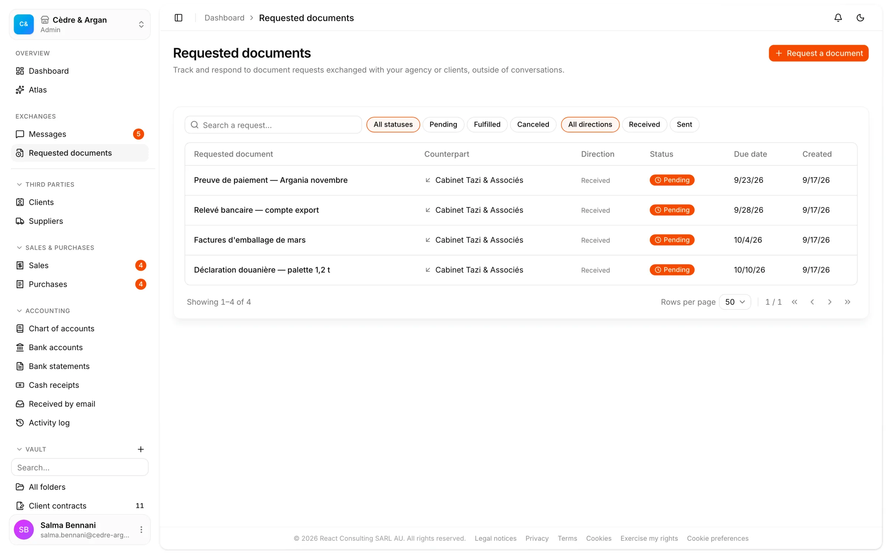
Task: Collapse the Third Parties section
Action: tap(45, 184)
